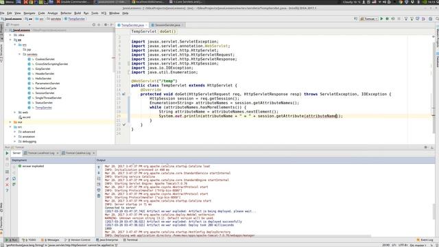Open Project Structure toolbar icon
Viewport: 439px width, 247px height.
430,19
